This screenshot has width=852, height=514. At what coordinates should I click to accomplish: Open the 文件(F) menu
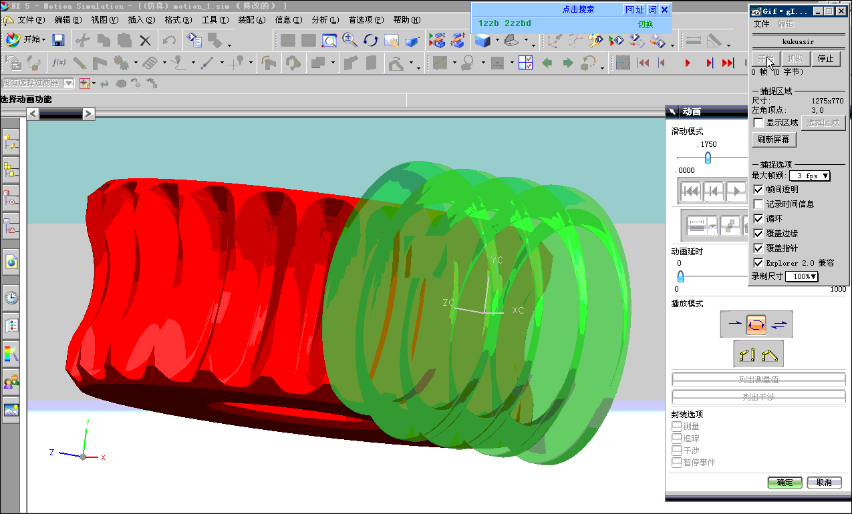(x=32, y=20)
